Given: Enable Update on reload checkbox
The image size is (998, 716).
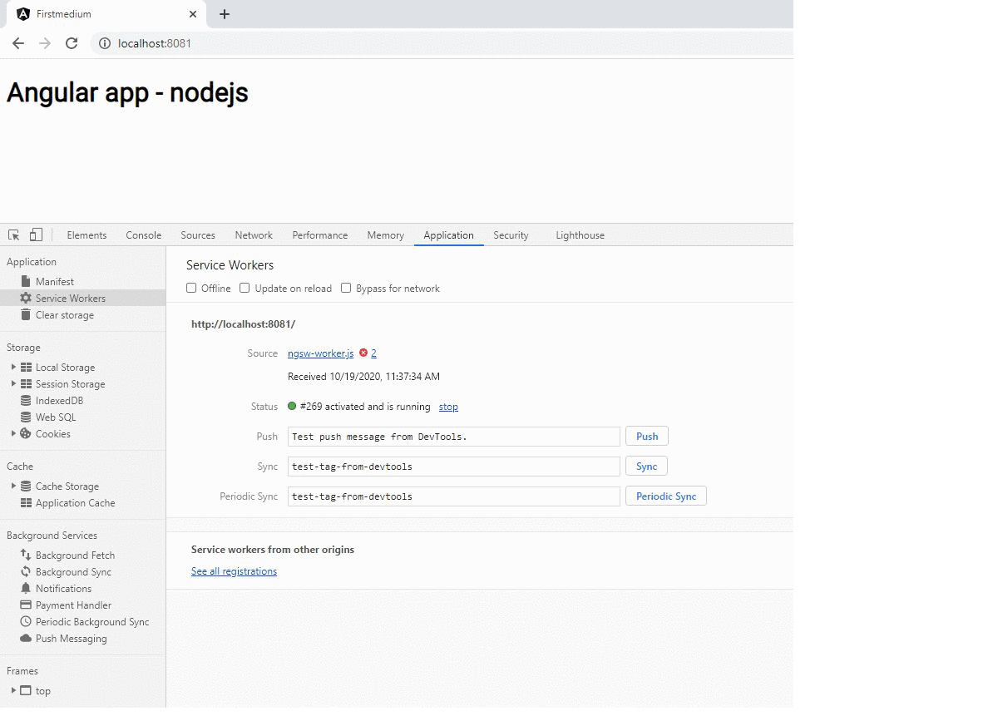Looking at the screenshot, I should [x=245, y=289].
